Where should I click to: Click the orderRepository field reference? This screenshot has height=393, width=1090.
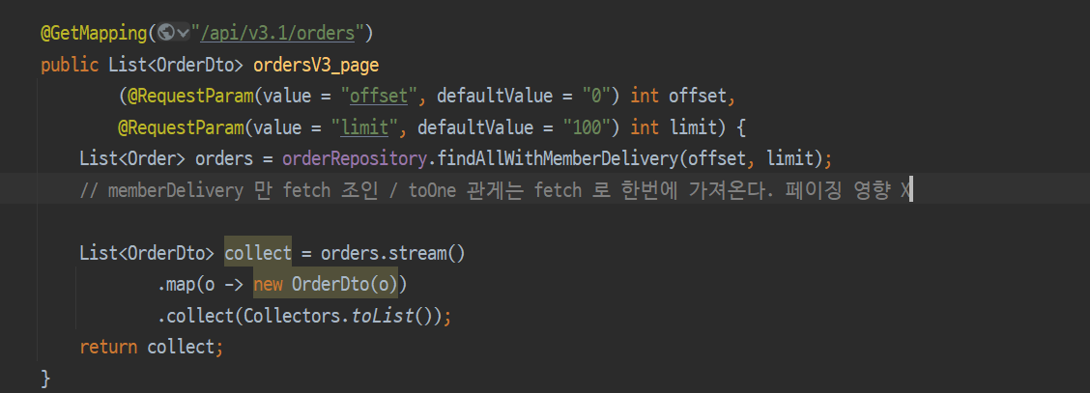354,159
